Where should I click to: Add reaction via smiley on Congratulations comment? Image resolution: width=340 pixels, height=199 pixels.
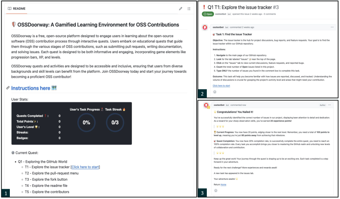coord(216,190)
